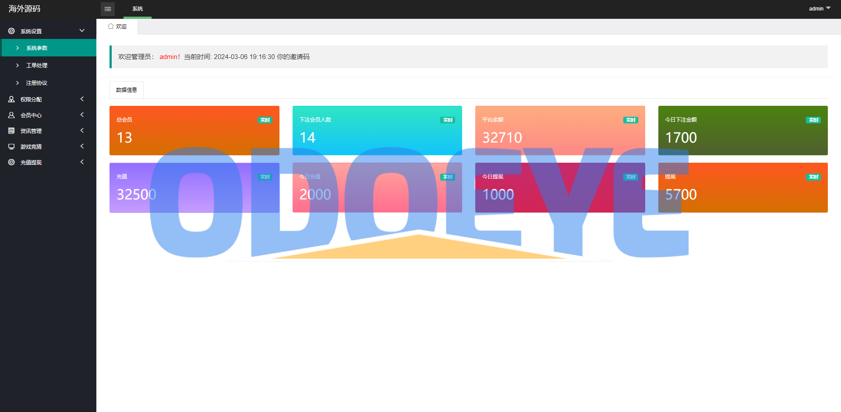
Task: Click the 总会员 card value 13
Action: [124, 138]
